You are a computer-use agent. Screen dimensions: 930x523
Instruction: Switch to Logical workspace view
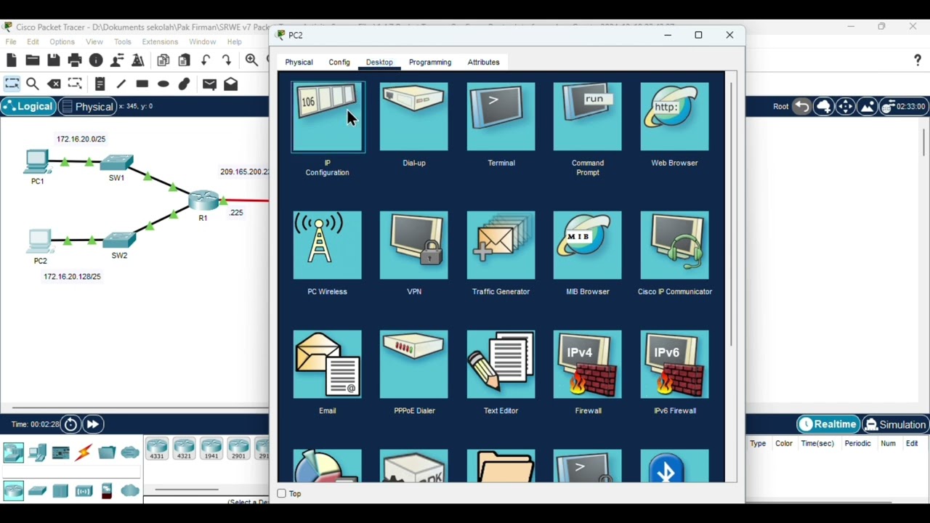coord(28,107)
